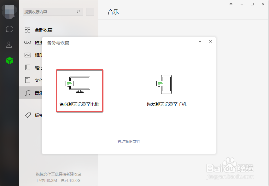269x186 pixels.
Task: Click the search magnifier icon
Action: 79,12
